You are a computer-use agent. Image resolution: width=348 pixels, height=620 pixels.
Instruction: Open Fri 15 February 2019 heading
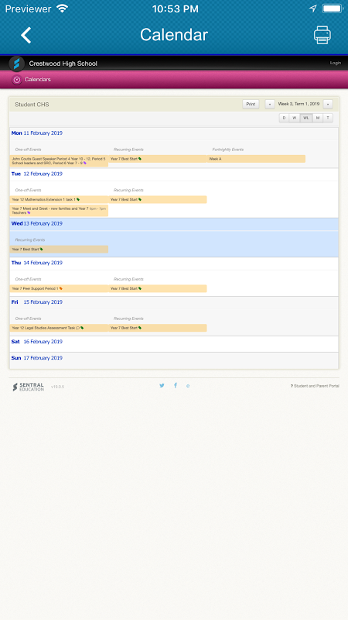pos(36,302)
